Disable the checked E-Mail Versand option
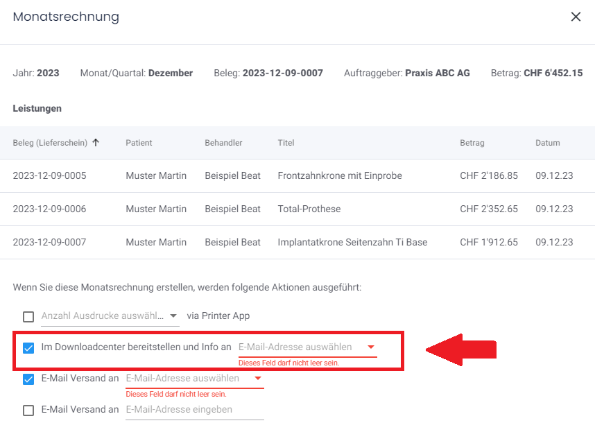595x423 pixels. [28, 379]
